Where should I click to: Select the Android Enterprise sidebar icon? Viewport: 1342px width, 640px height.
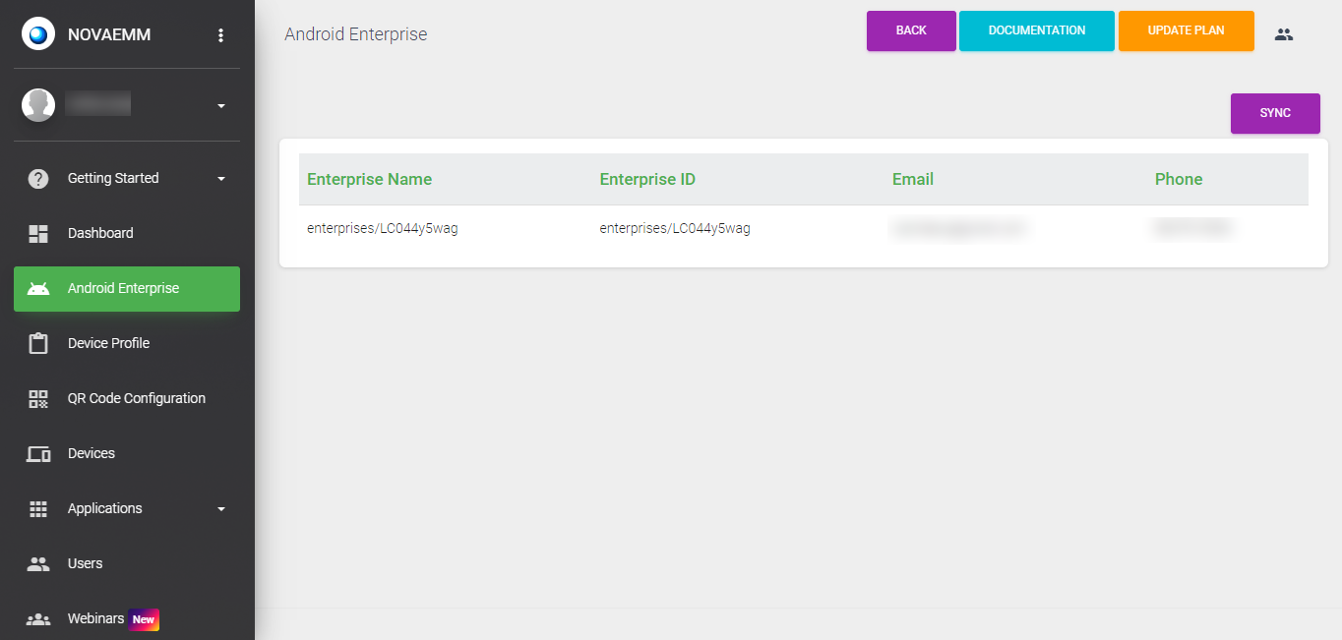point(37,288)
